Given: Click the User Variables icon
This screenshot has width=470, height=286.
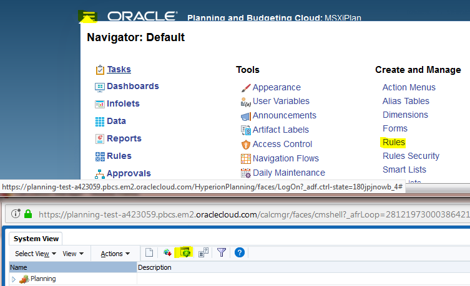Looking at the screenshot, I should (245, 102).
